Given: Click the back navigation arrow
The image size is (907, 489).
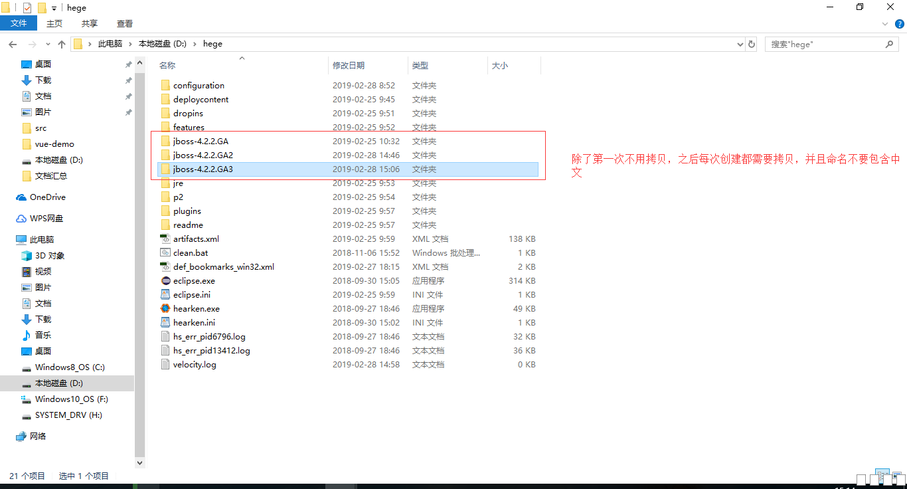Looking at the screenshot, I should coord(13,44).
